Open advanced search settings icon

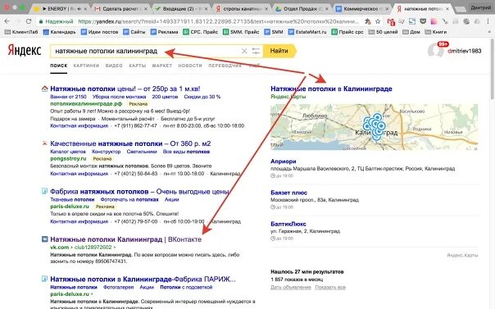tap(256, 51)
